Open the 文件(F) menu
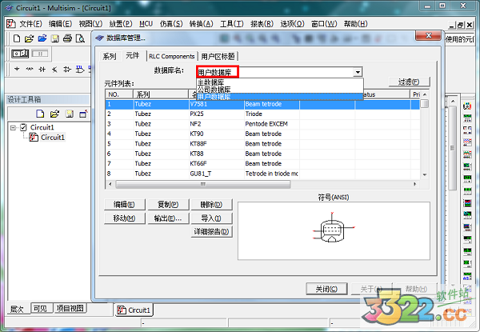The height and width of the screenshot is (332, 480). (30, 24)
